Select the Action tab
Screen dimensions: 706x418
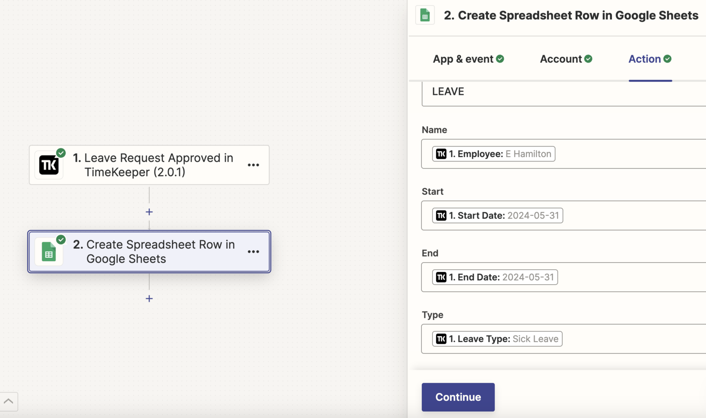[650, 59]
